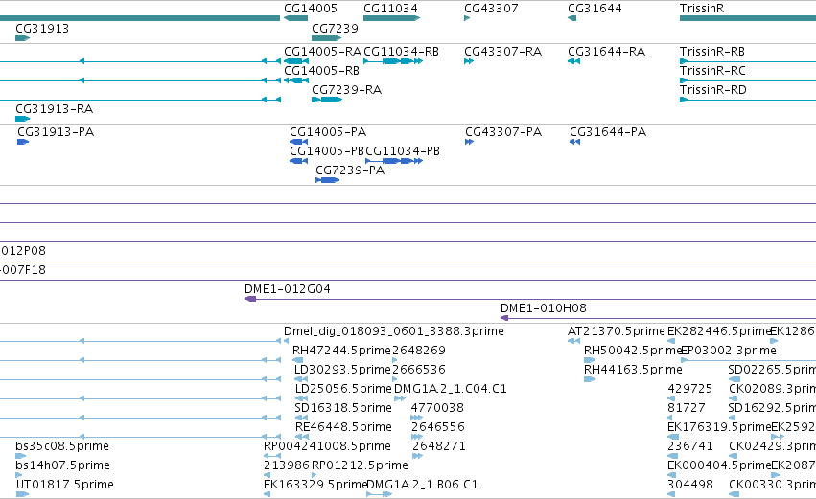Screen dimensions: 816x499
Task: Select EST label 429725
Action: point(690,389)
